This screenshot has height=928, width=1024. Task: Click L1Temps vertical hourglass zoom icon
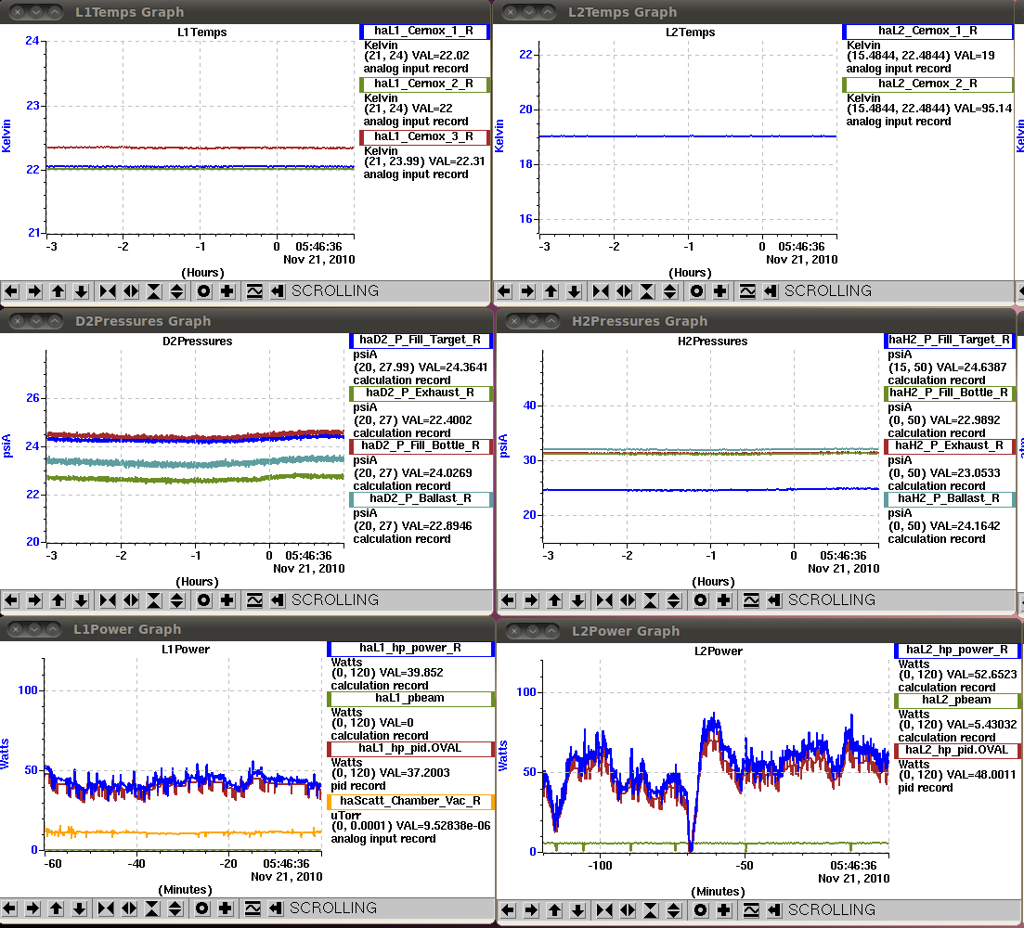tap(154, 291)
